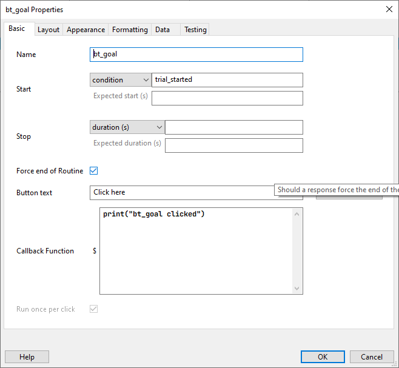This screenshot has height=368, width=399.
Task: Close the bt_goal Properties dialog
Action: point(389,10)
